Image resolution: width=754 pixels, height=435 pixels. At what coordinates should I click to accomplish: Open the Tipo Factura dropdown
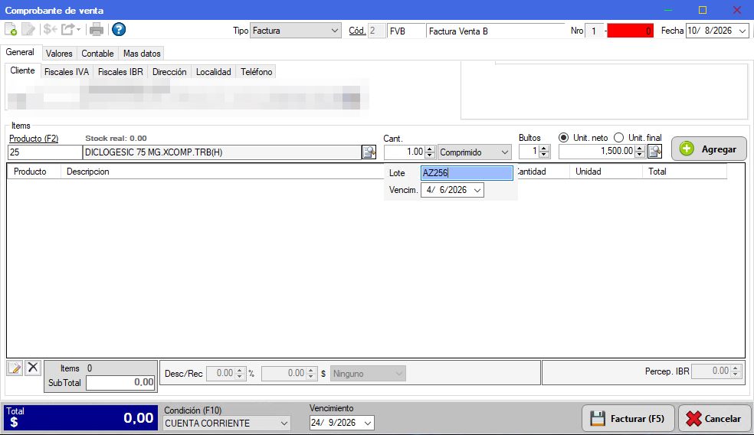335,31
